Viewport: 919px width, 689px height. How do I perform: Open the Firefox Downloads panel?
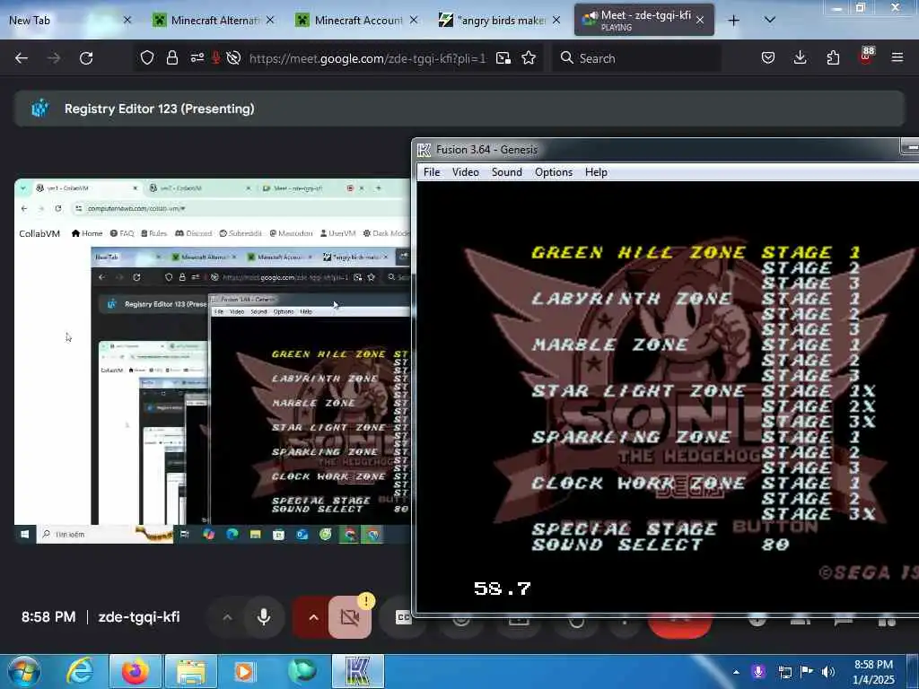tap(800, 57)
